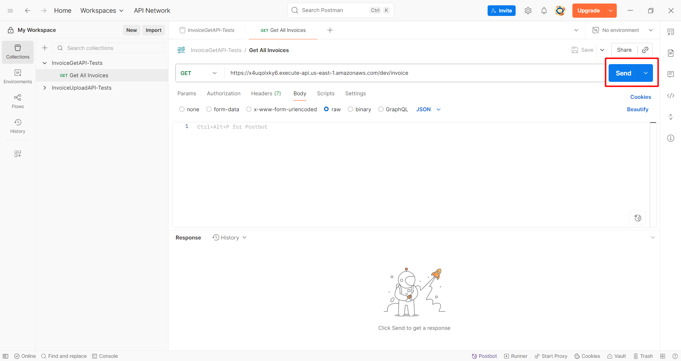This screenshot has height=361, width=681.
Task: Open the Environments panel
Action: (x=17, y=76)
